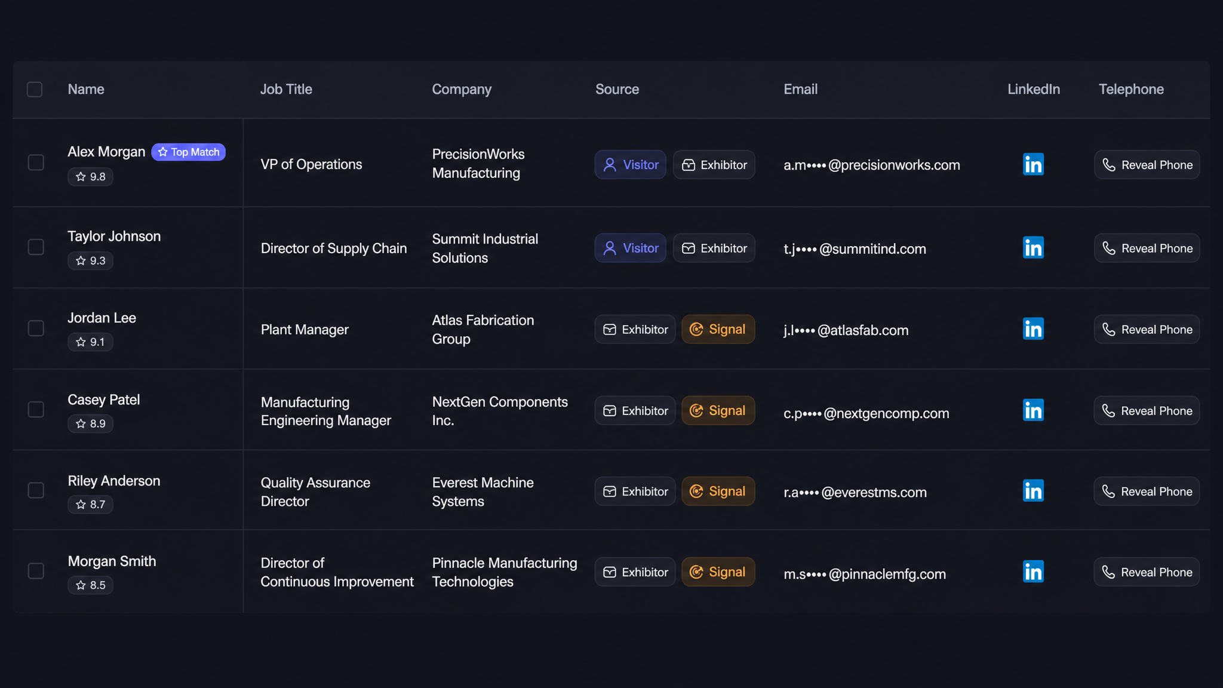Click the Signal source tag for Casey Patel
Viewport: 1223px width, 688px height.
click(718, 410)
